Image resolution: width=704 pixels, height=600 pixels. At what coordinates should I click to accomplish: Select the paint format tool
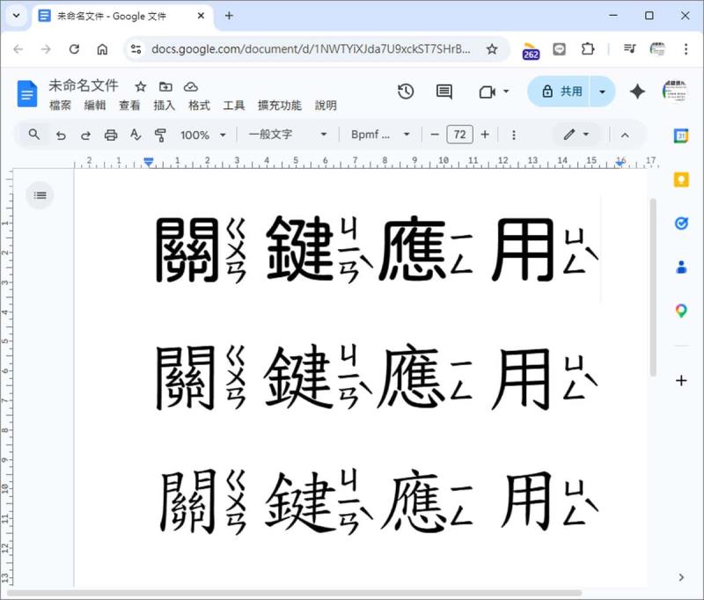click(160, 135)
